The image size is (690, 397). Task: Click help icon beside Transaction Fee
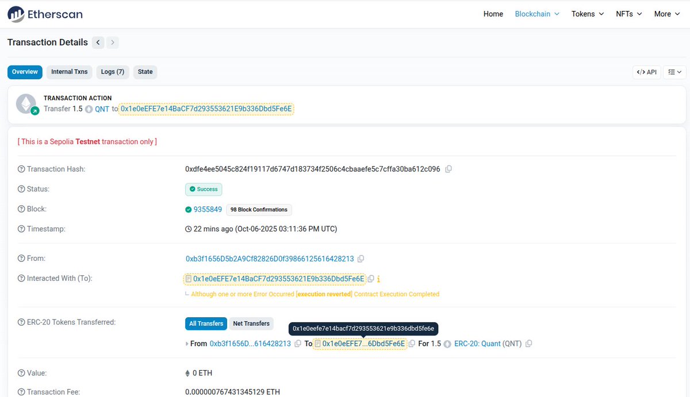point(21,392)
